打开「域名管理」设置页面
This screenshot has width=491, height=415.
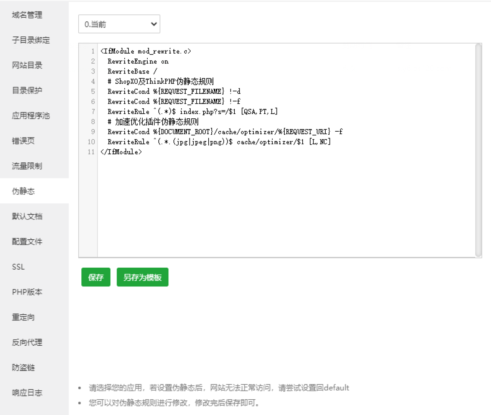pyautogui.click(x=26, y=15)
